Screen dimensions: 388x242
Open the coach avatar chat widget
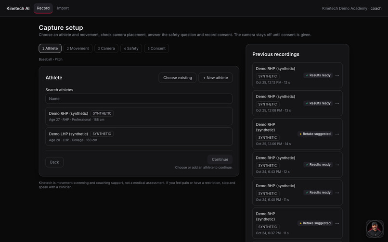coord(375,229)
